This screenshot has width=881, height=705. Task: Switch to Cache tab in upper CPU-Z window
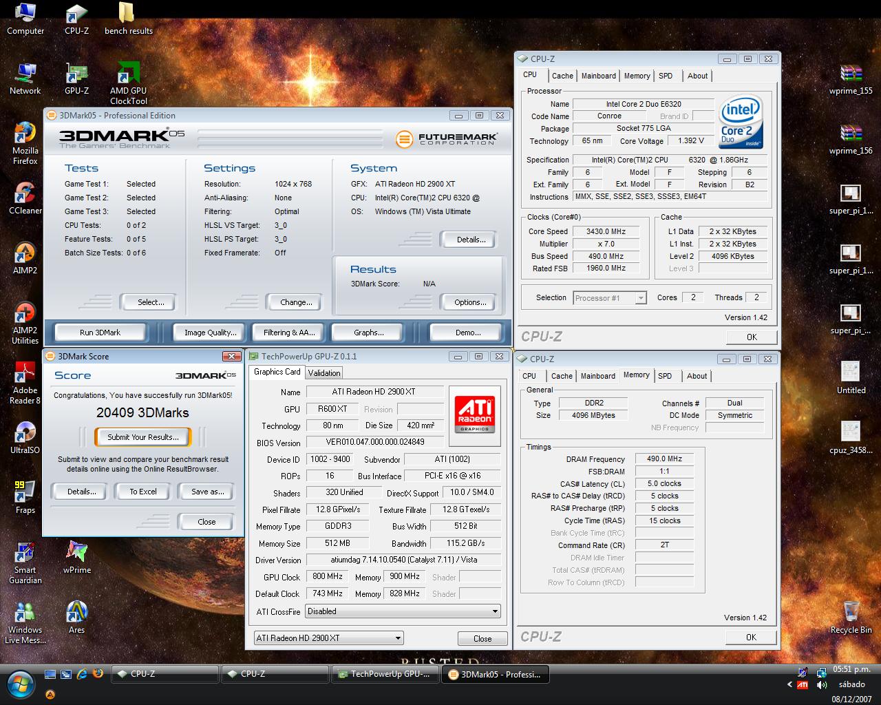pos(562,76)
